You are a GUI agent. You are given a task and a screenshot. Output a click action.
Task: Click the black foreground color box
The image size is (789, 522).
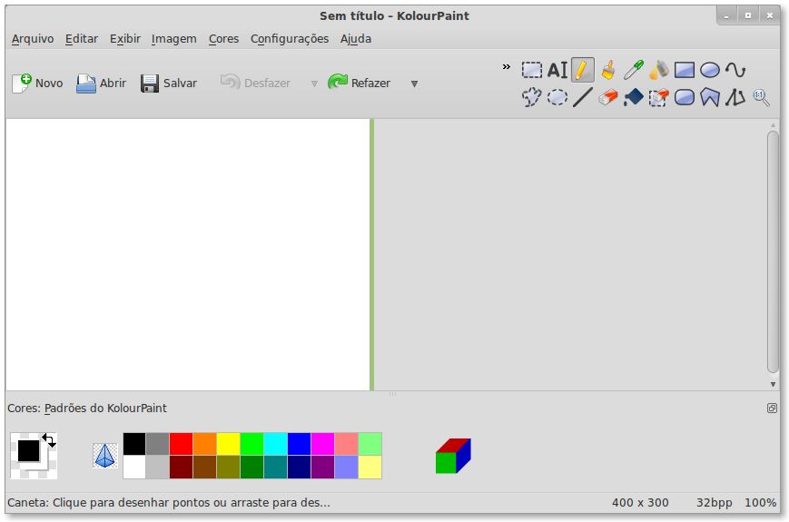[x=29, y=450]
